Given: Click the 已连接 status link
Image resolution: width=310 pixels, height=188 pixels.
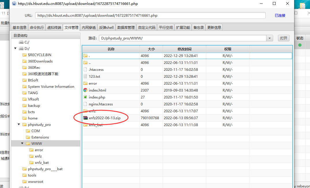Looking at the screenshot, I should [280, 16].
